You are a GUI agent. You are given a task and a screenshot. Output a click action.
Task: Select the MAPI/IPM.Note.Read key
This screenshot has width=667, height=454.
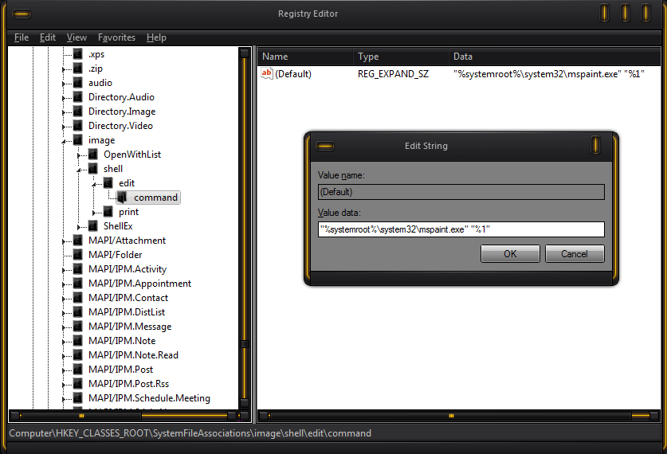(x=133, y=355)
